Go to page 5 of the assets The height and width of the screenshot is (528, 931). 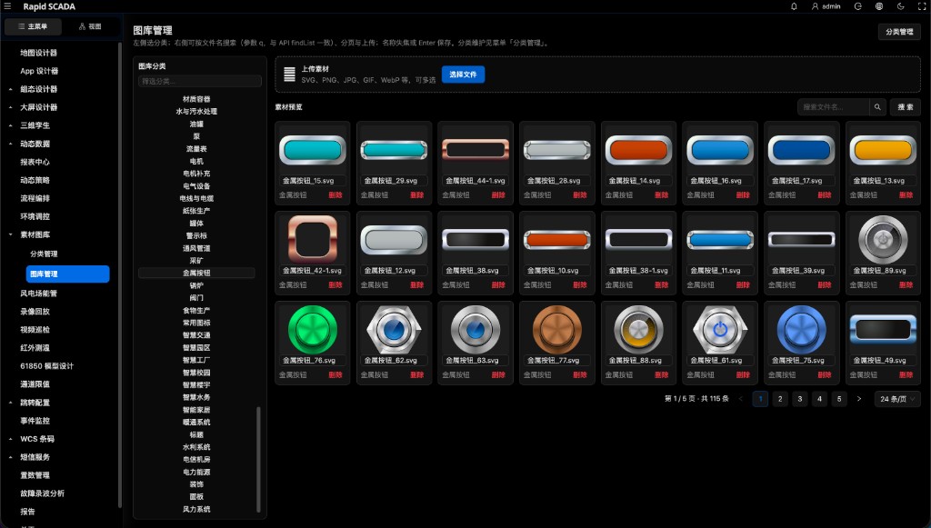pyautogui.click(x=839, y=399)
